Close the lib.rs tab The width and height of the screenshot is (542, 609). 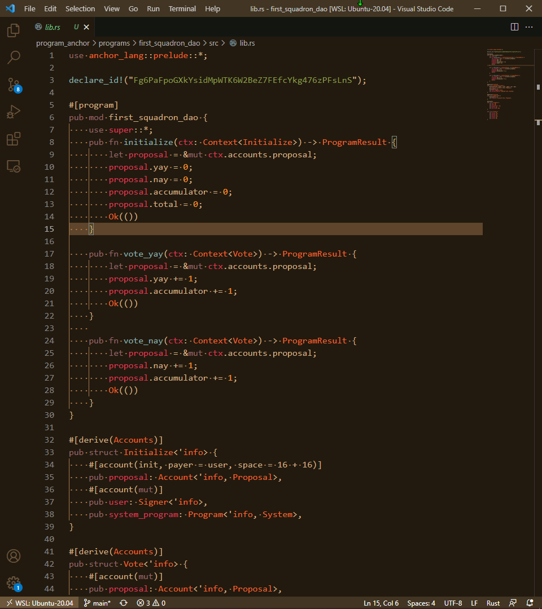pos(86,27)
